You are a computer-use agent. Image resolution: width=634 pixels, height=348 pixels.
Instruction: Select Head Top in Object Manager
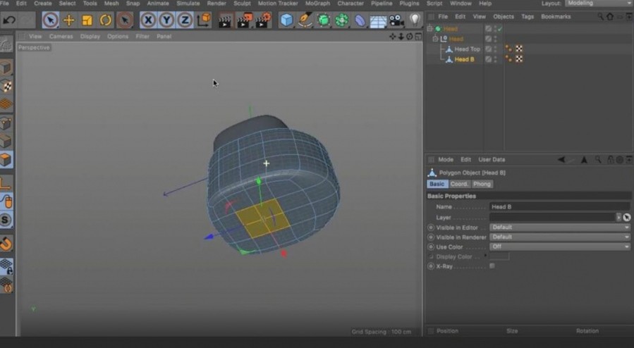(467, 49)
